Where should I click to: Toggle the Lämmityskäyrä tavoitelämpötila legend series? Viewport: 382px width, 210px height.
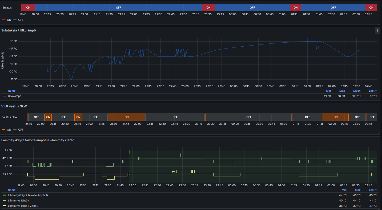click(x=28, y=195)
